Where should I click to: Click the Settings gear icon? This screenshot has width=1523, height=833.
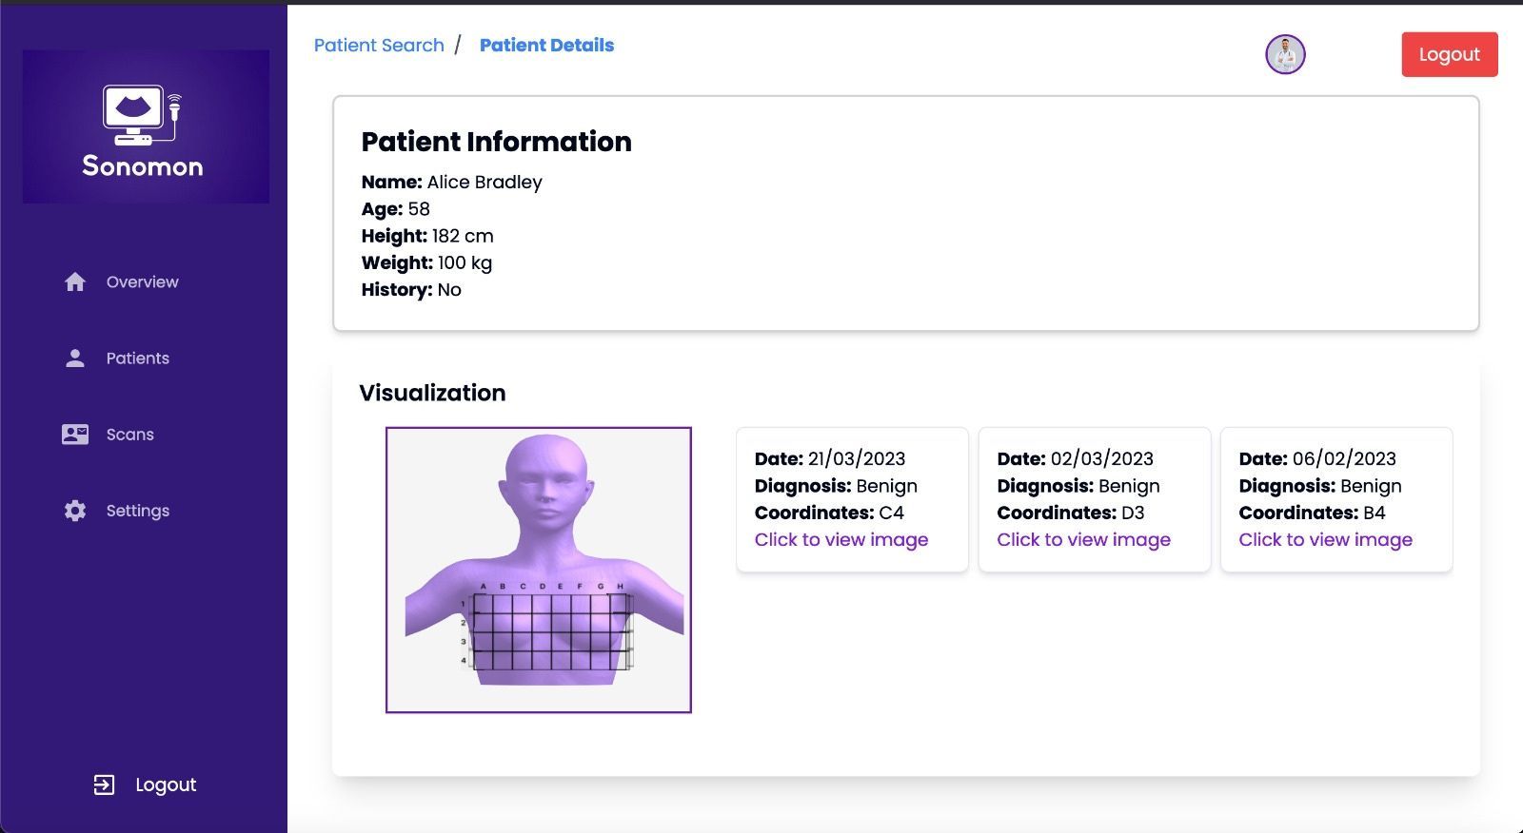pos(75,511)
